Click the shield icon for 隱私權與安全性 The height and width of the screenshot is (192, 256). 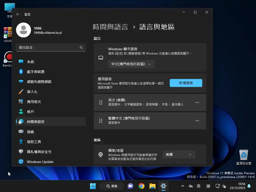pyautogui.click(x=21, y=151)
